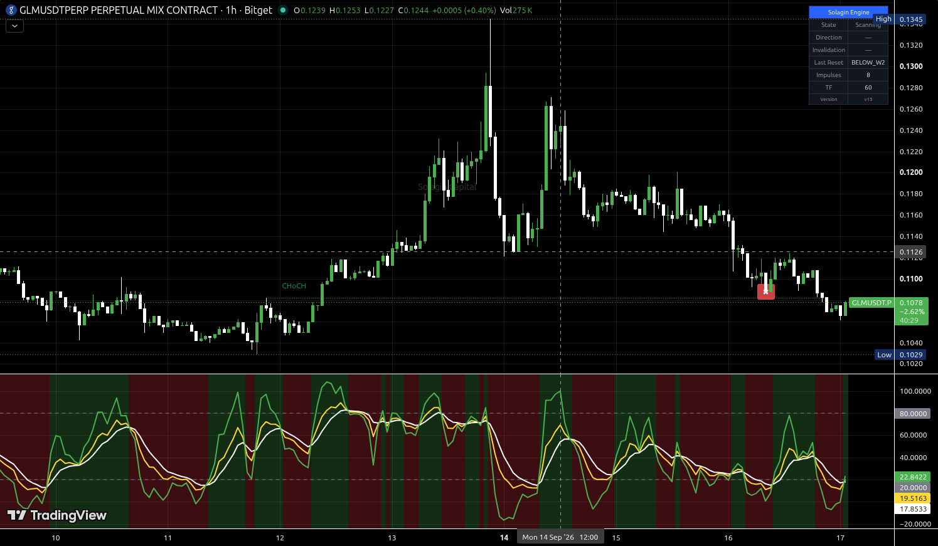
Task: Click date 17 on the time axis
Action: click(841, 538)
